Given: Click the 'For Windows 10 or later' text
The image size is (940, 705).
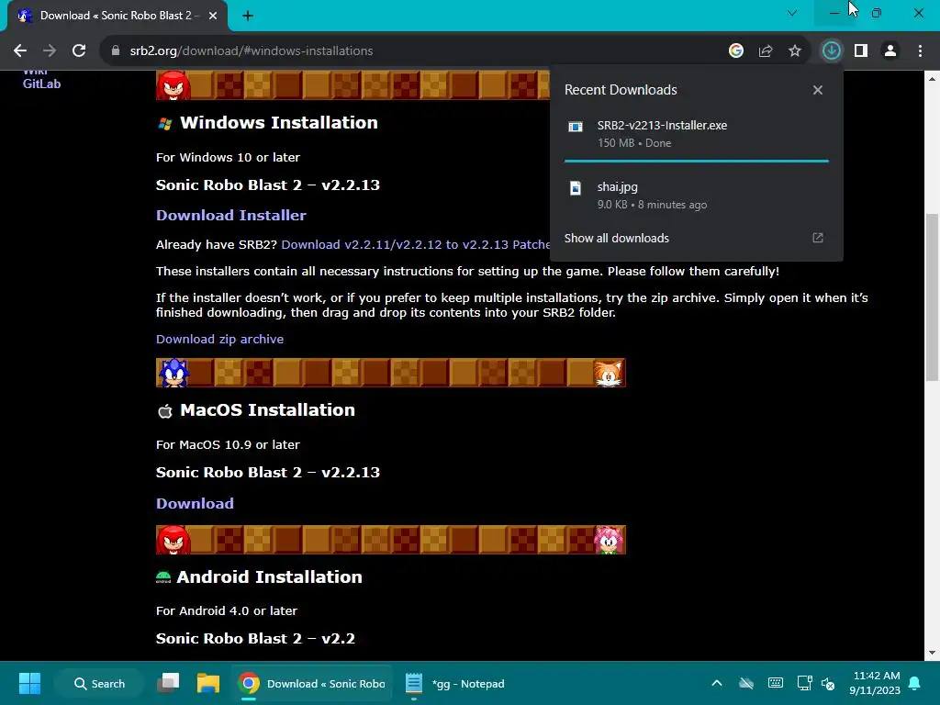Looking at the screenshot, I should pyautogui.click(x=228, y=158).
